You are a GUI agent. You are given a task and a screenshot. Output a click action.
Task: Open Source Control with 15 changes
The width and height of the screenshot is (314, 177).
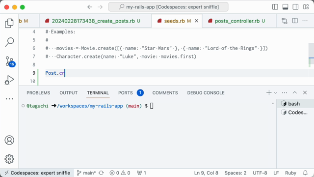tap(9, 61)
